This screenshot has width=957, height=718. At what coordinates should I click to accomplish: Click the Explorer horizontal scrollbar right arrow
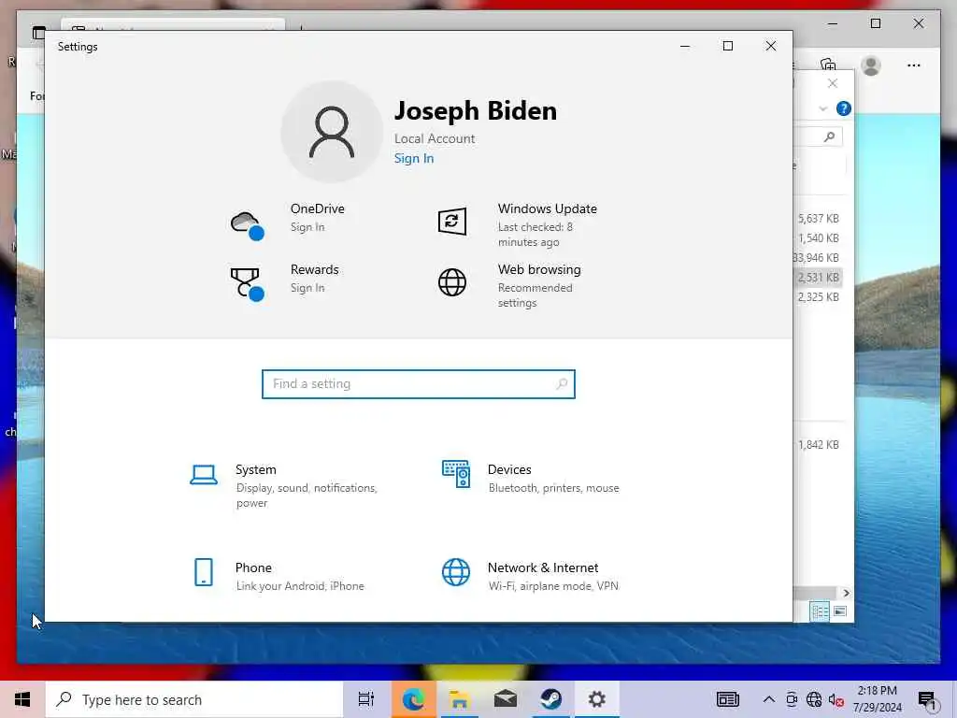tap(846, 593)
